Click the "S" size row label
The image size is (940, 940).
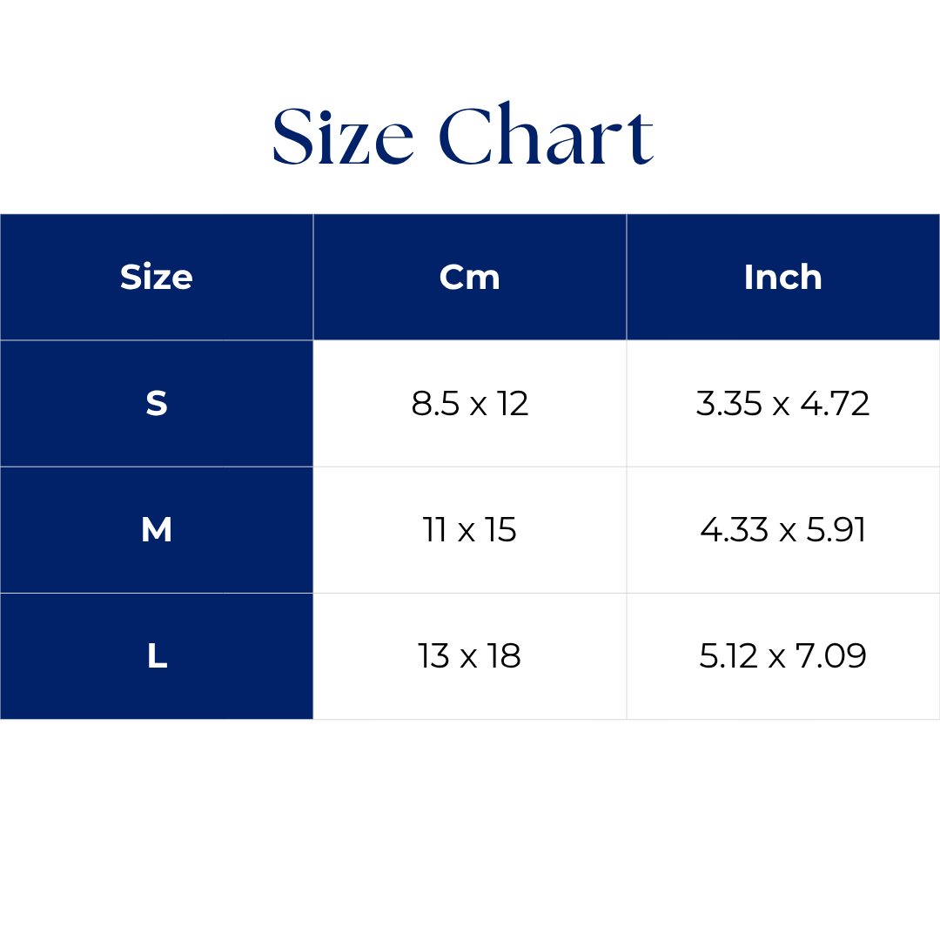[157, 404]
